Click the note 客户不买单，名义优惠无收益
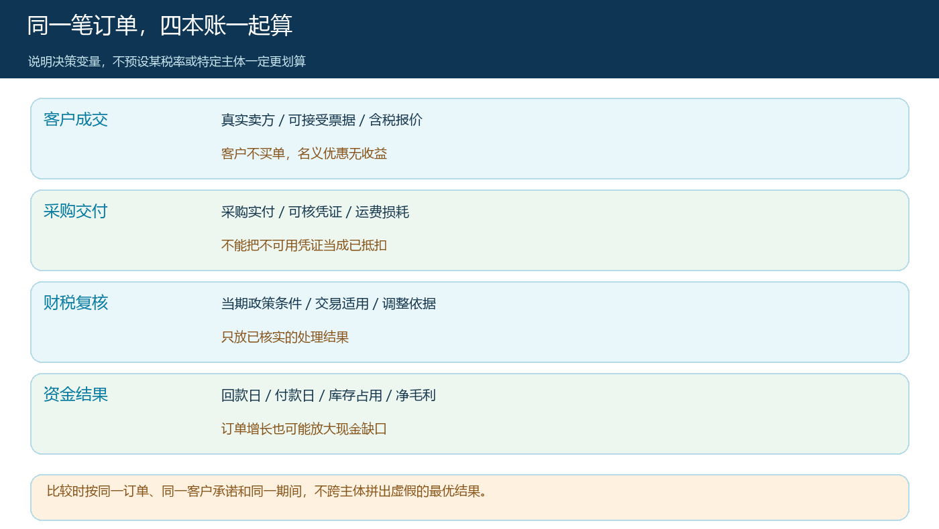 tap(305, 154)
